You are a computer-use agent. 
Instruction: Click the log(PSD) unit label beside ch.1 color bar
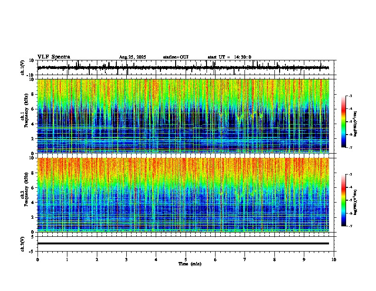(356, 124)
